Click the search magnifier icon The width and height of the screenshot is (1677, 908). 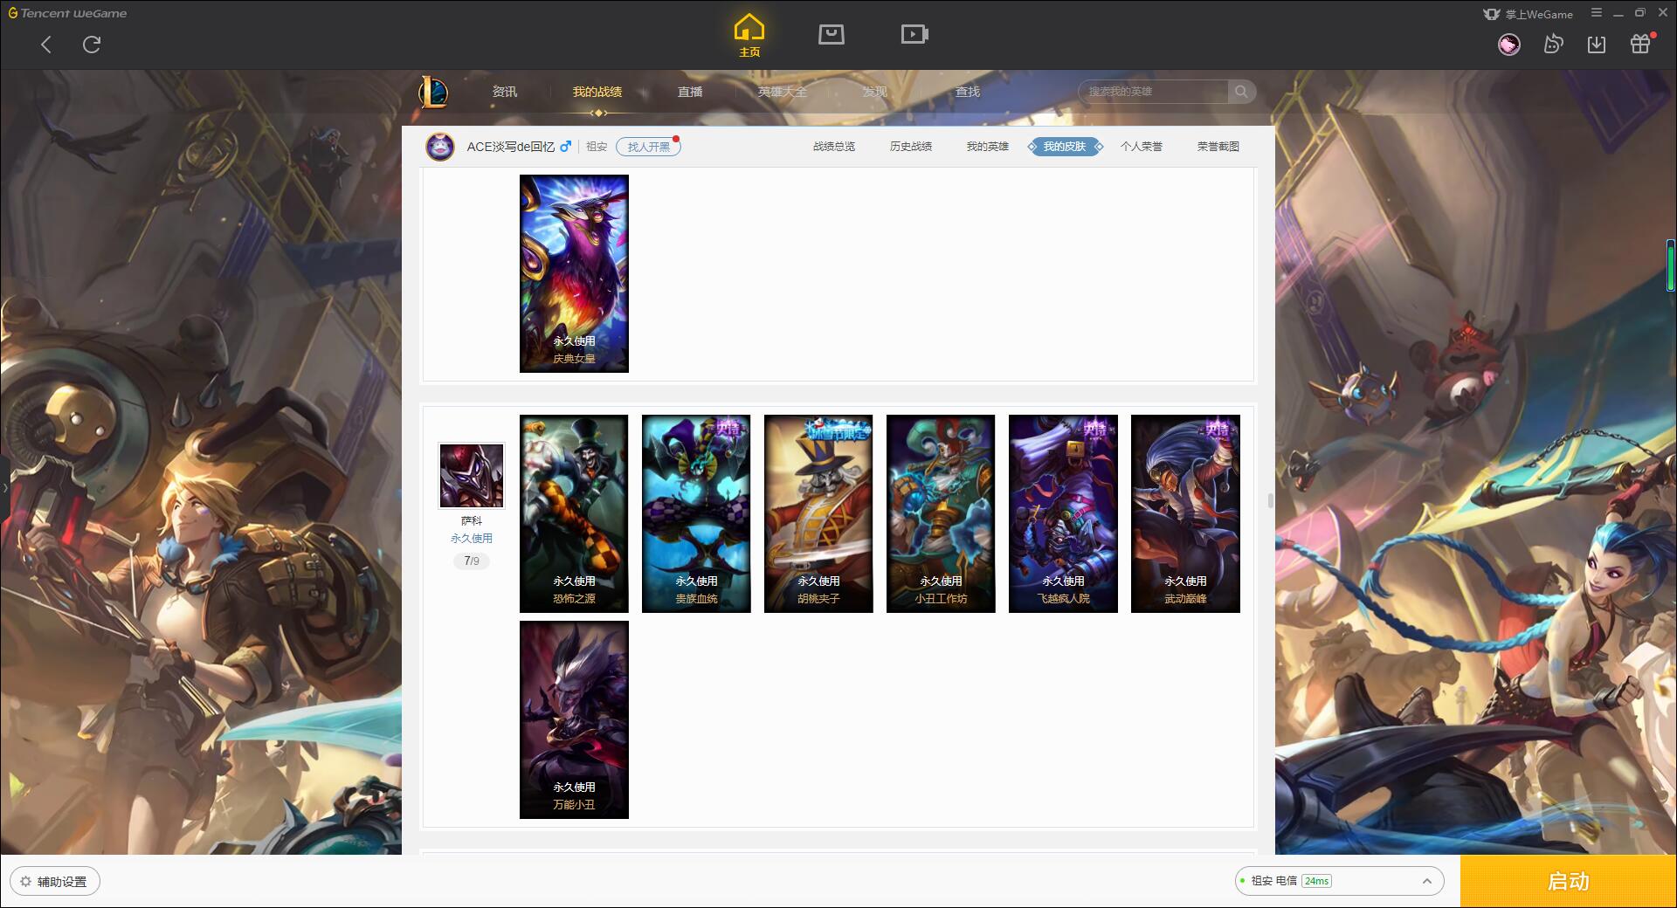[x=1241, y=92]
